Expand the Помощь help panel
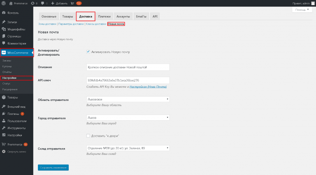The width and height of the screenshot is (316, 175). pos(302,10)
